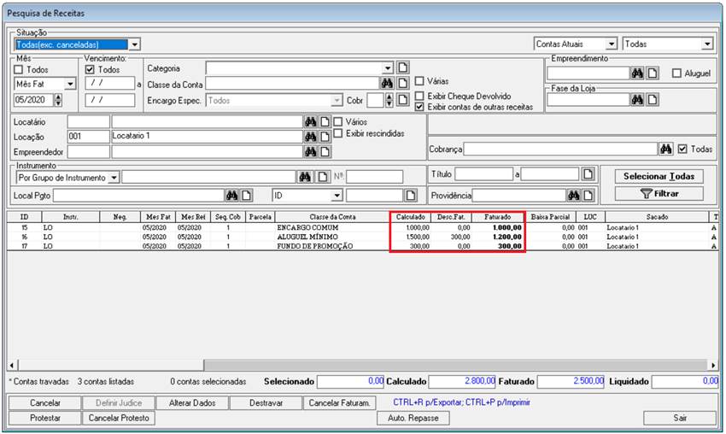Open the Contas Atuais dropdown
The height and width of the screenshot is (434, 726).
[612, 44]
